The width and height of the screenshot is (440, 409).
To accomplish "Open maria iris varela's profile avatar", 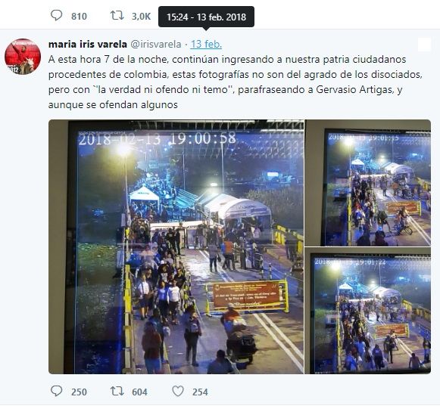I will pyautogui.click(x=23, y=57).
